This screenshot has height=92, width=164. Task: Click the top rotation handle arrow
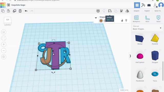pyautogui.click(x=54, y=40)
